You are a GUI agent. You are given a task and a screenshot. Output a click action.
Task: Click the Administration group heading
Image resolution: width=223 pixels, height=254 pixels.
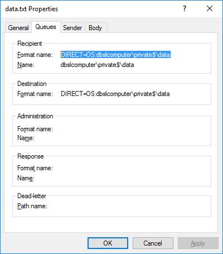[35, 116]
